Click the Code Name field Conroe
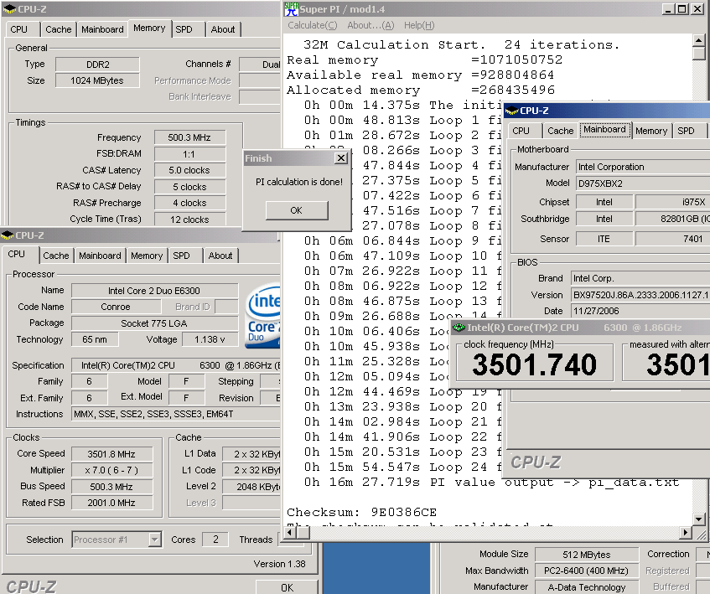The height and width of the screenshot is (594, 710). [x=116, y=307]
